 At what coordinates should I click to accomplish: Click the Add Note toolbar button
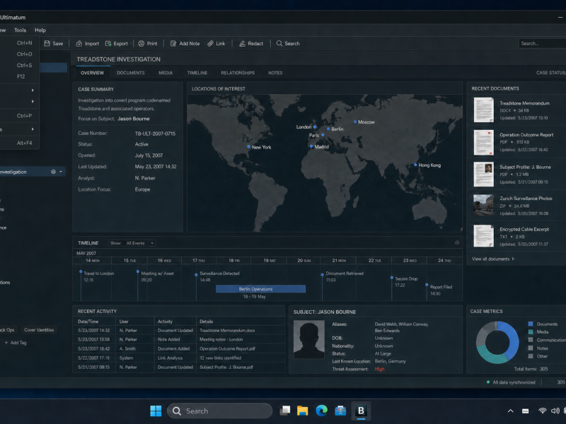(x=185, y=43)
